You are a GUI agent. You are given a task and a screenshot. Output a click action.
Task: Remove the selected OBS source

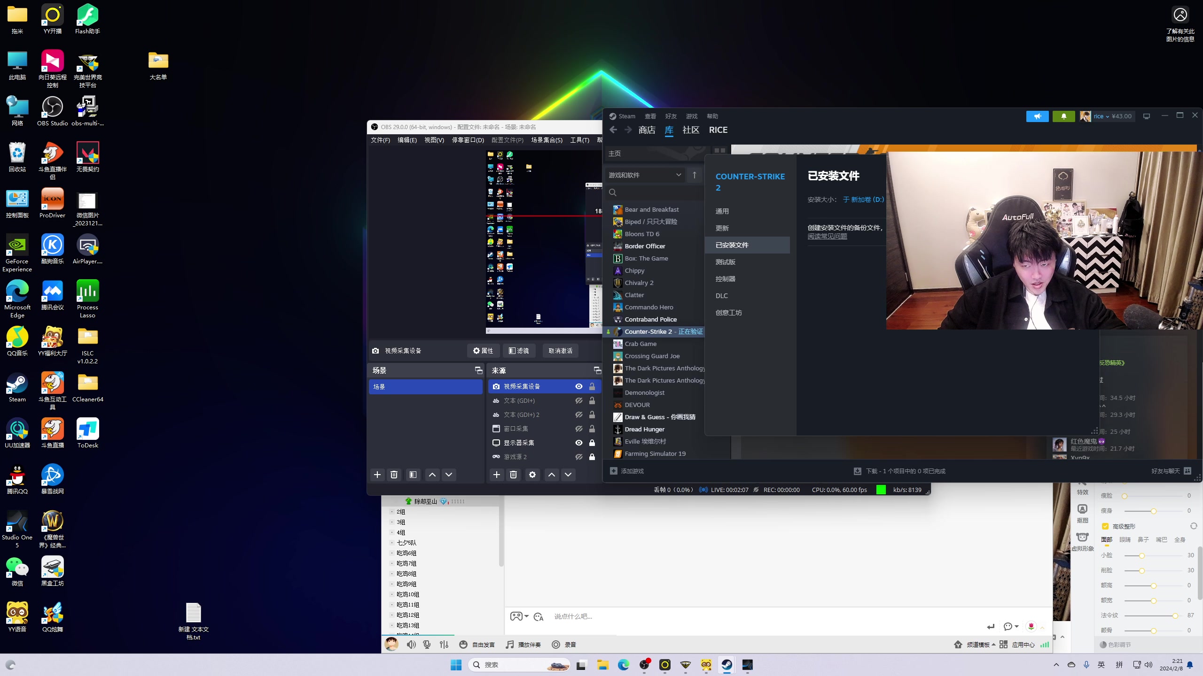pos(514,475)
